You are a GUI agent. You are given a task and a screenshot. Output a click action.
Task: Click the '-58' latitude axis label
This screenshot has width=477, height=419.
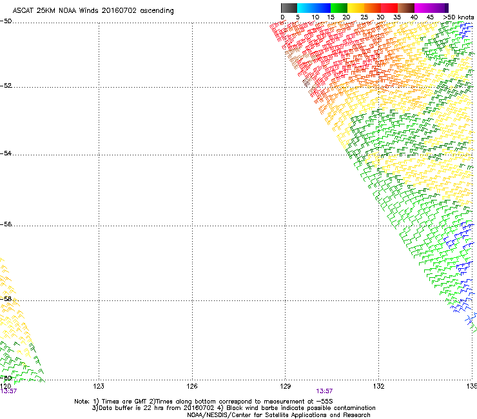(x=6, y=299)
